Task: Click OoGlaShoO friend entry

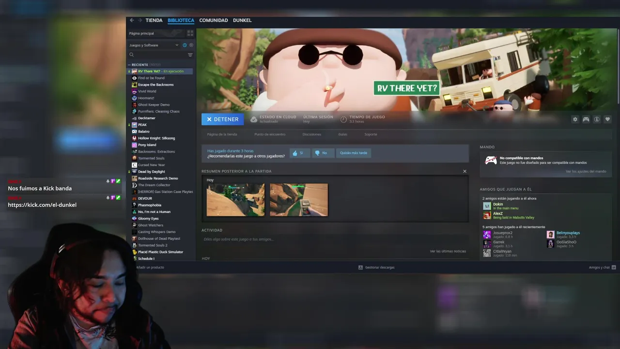Action: click(562, 244)
